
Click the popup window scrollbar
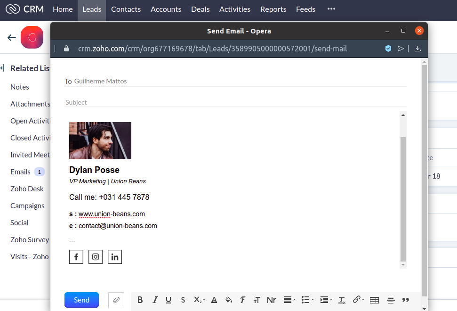tap(425, 180)
